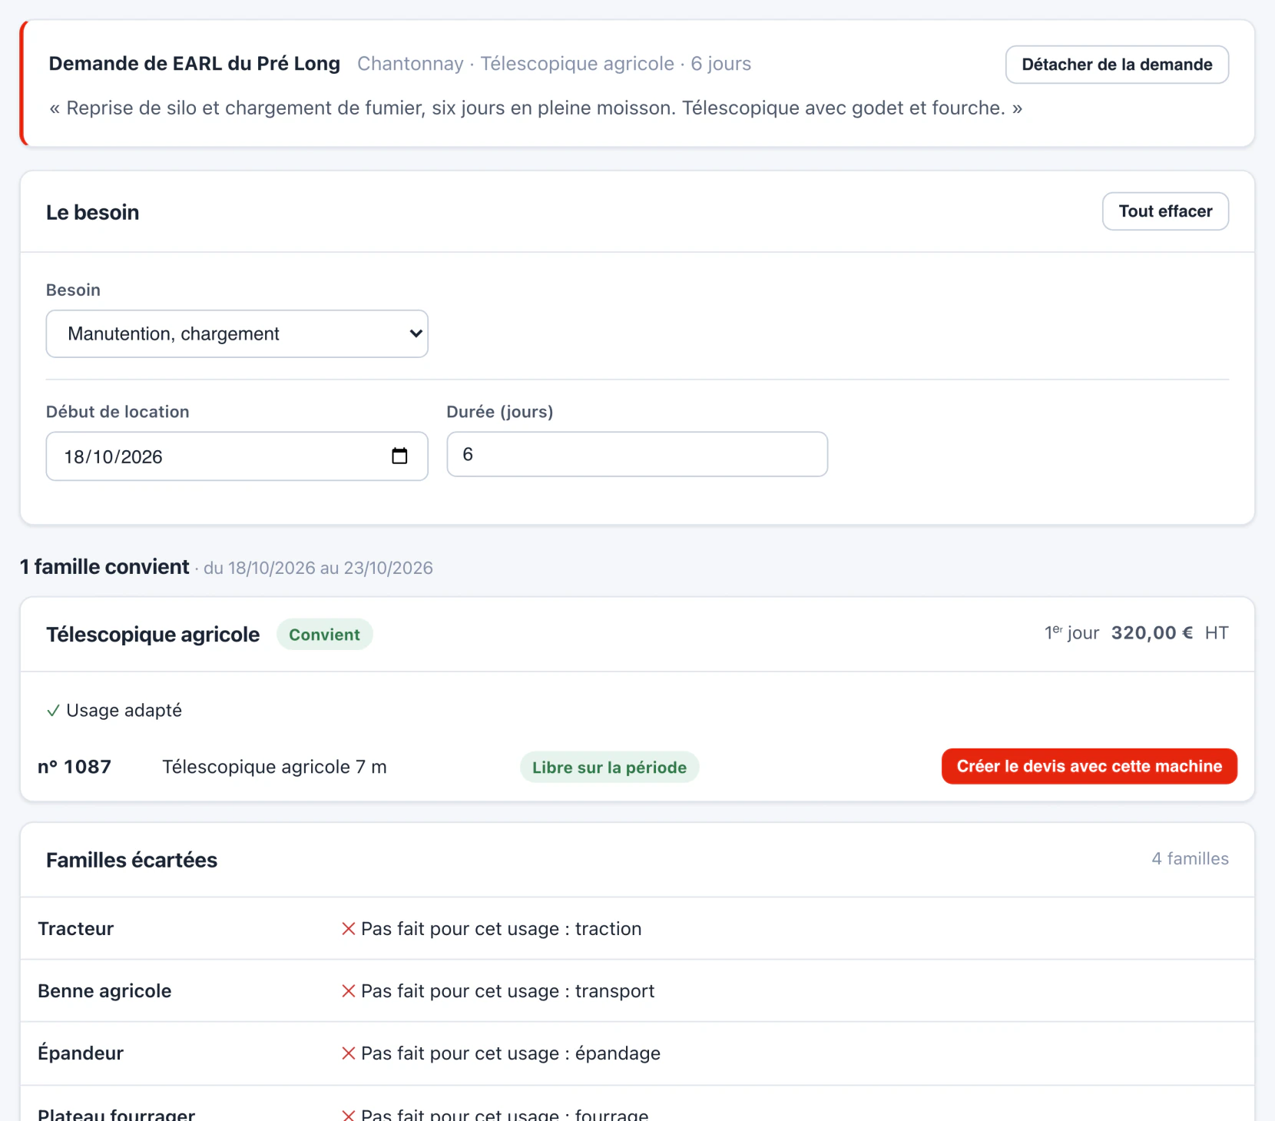Click the red X icon in the Benne agricole row
The height and width of the screenshot is (1121, 1275).
pos(348,991)
